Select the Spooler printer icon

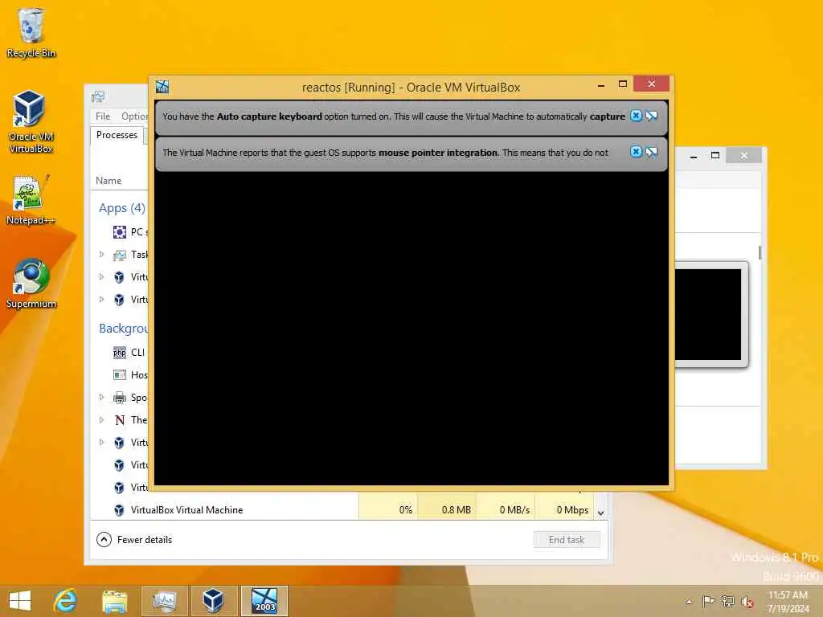tap(120, 398)
